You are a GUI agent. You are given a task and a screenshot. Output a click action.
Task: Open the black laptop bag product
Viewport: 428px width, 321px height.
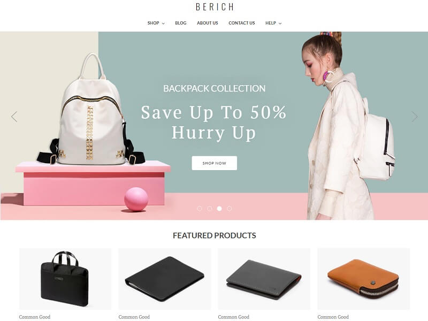[x=65, y=279]
